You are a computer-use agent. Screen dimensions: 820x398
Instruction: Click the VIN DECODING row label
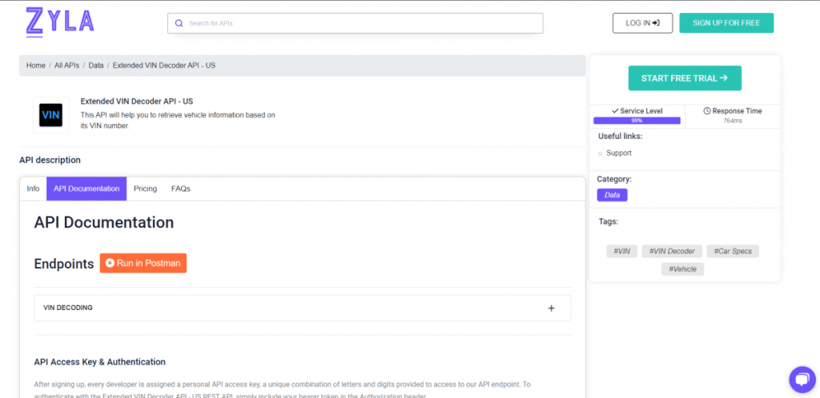pos(68,308)
